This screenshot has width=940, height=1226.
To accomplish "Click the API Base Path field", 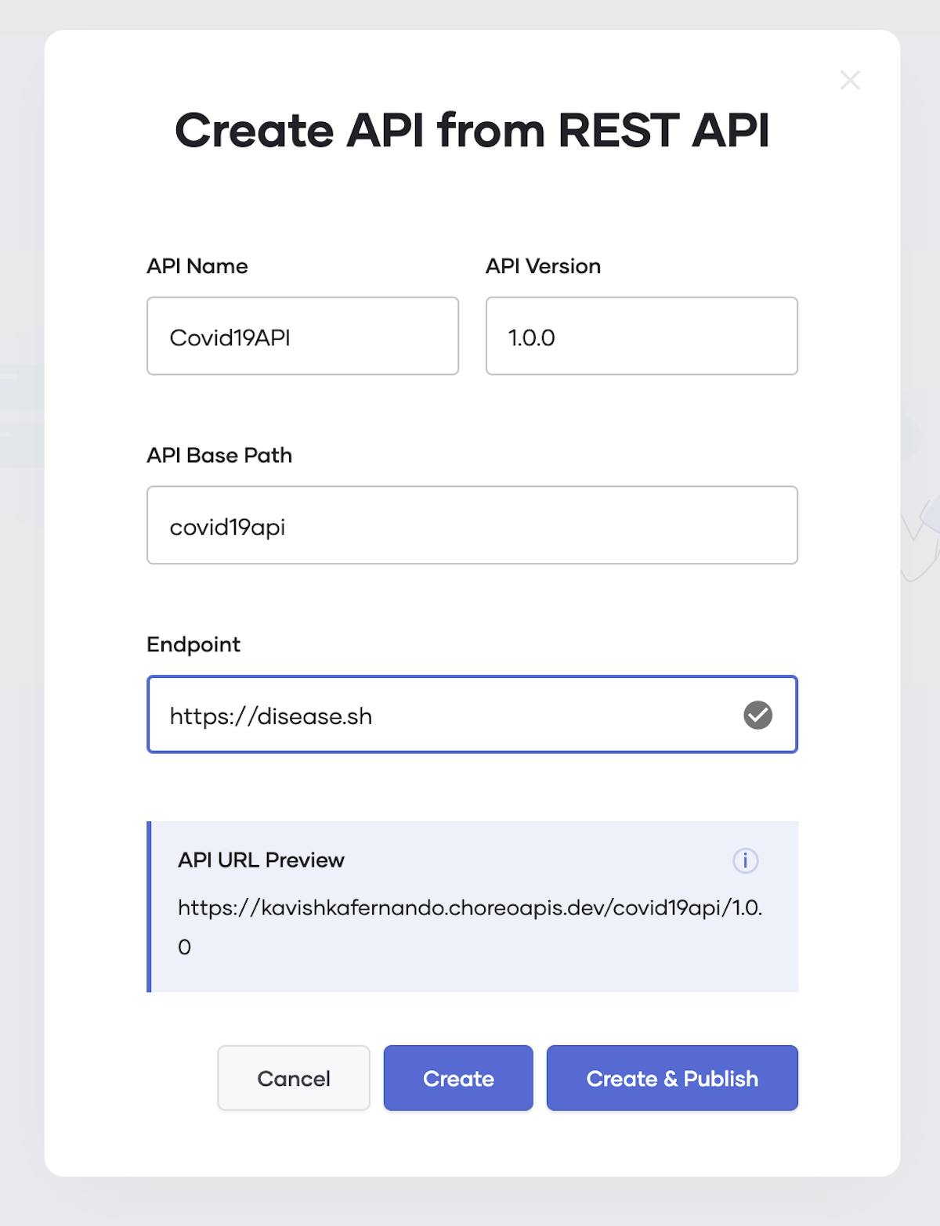I will click(471, 525).
